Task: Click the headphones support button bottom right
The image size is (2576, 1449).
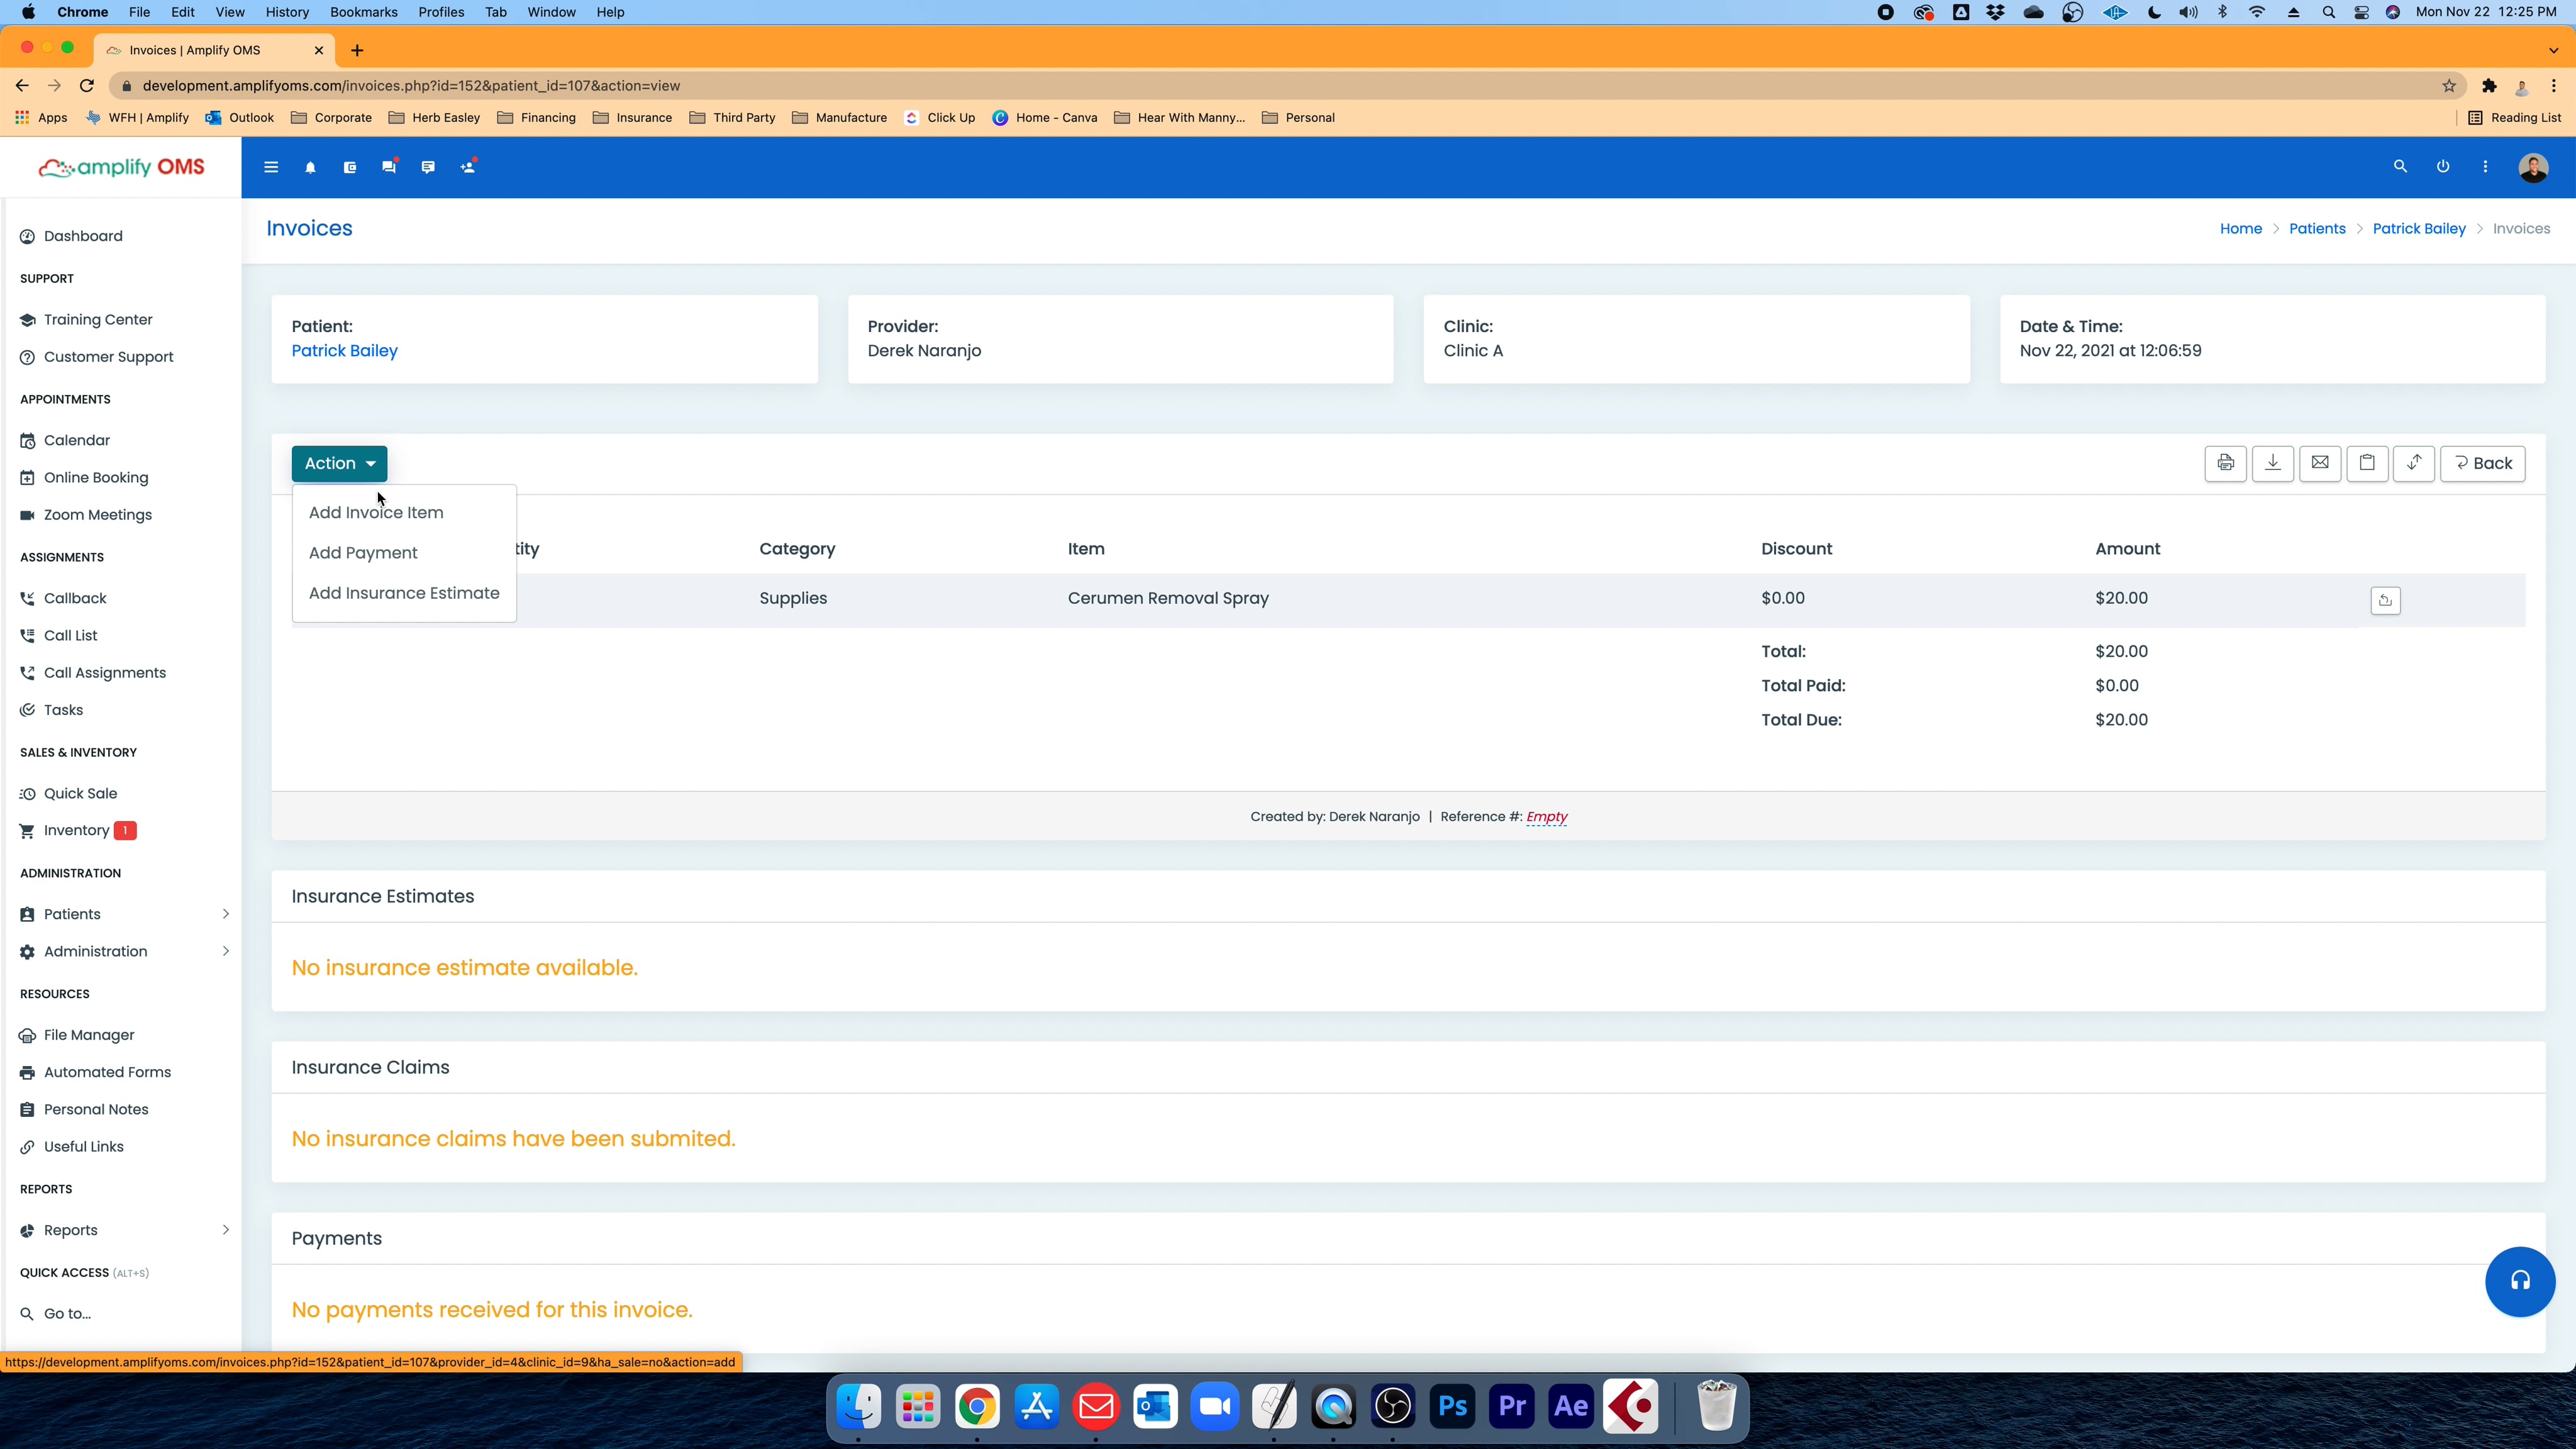Action: [2520, 1281]
